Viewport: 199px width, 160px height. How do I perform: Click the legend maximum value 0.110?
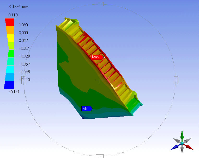click(x=13, y=15)
